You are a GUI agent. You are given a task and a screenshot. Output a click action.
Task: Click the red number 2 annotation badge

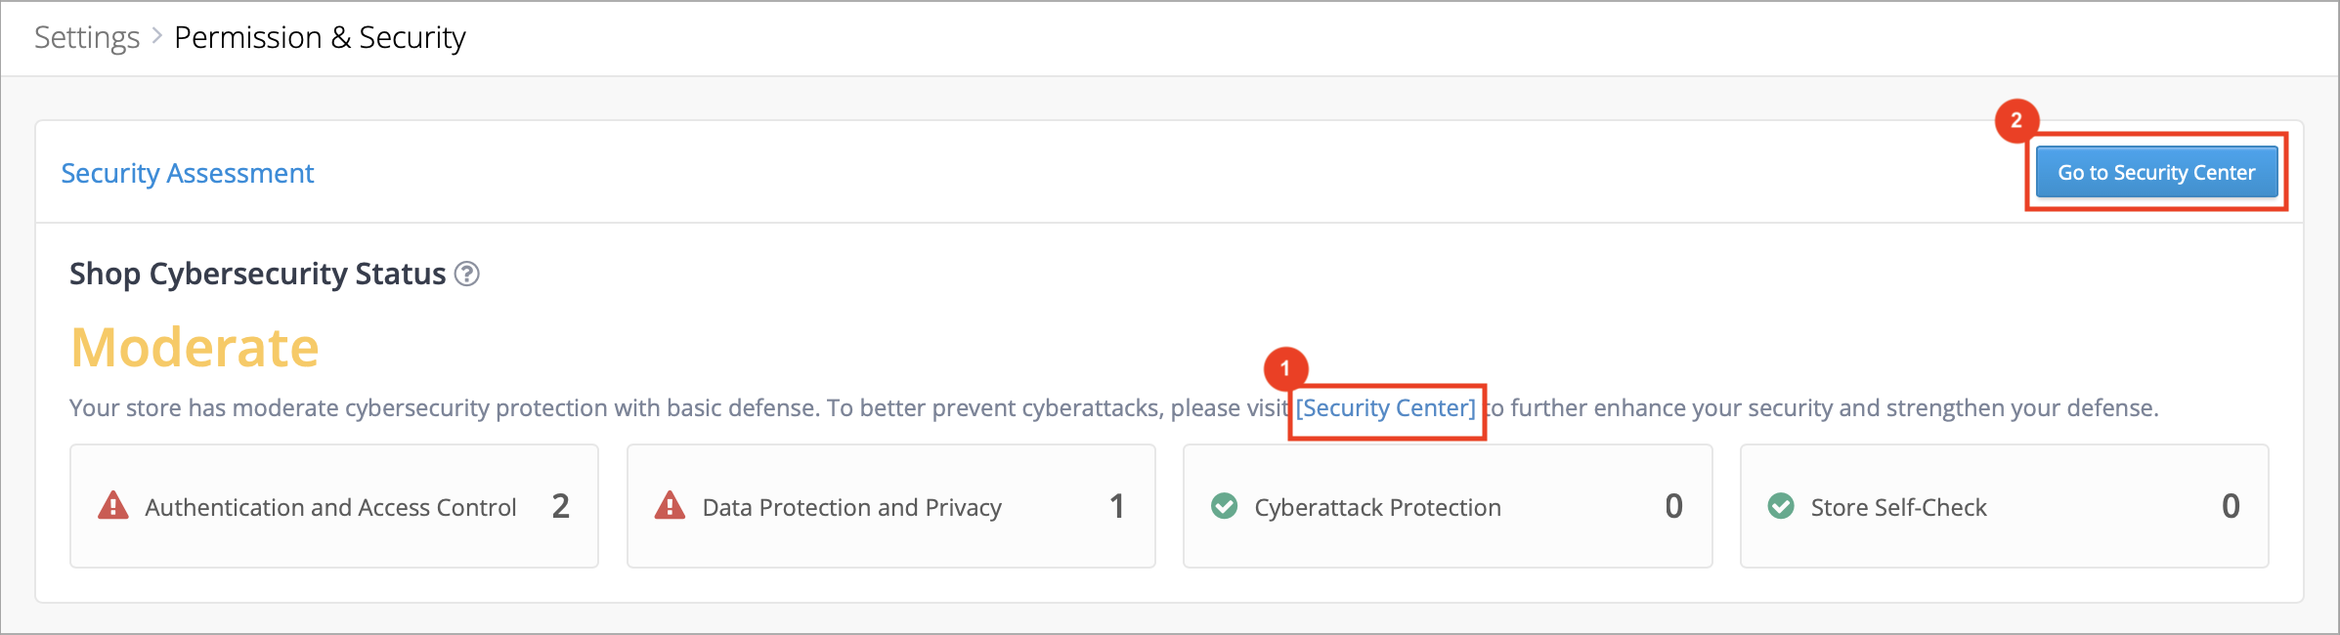(x=2016, y=121)
